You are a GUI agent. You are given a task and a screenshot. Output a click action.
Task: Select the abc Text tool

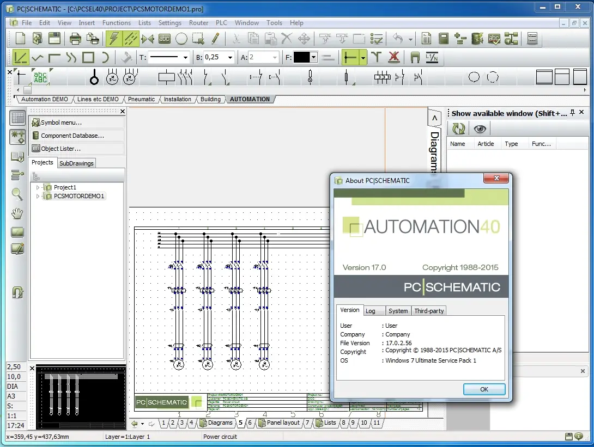163,39
